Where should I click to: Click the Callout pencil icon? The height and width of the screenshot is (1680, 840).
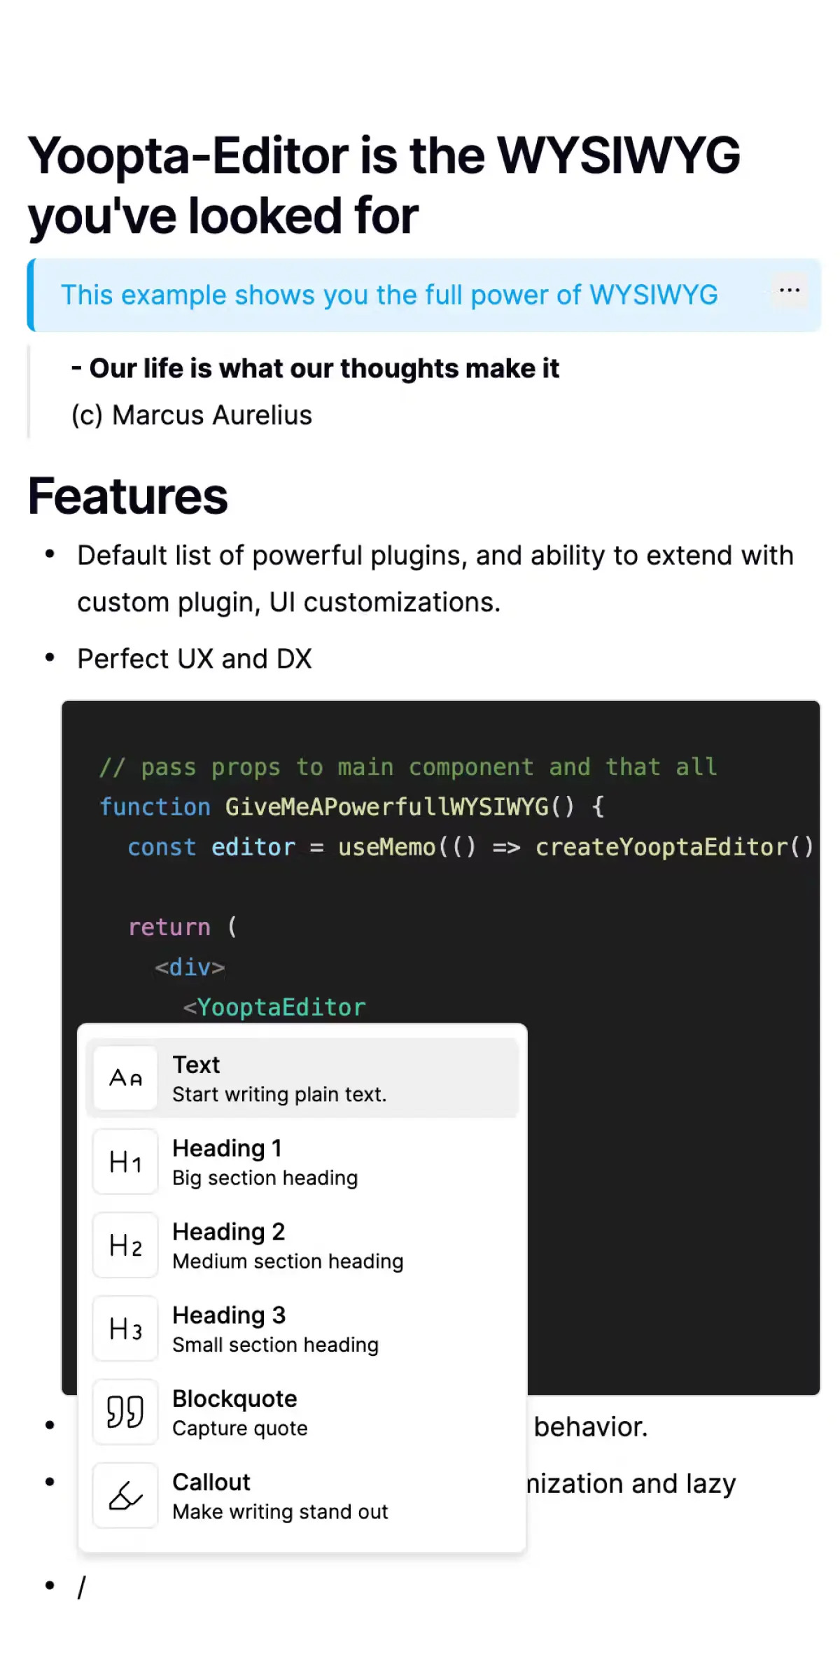pos(125,1495)
